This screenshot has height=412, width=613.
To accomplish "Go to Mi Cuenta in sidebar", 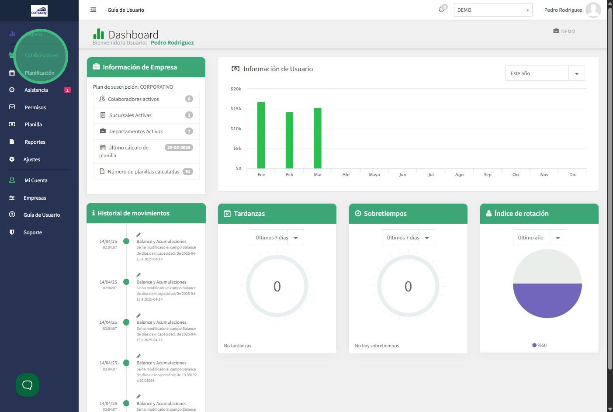I will [x=36, y=180].
